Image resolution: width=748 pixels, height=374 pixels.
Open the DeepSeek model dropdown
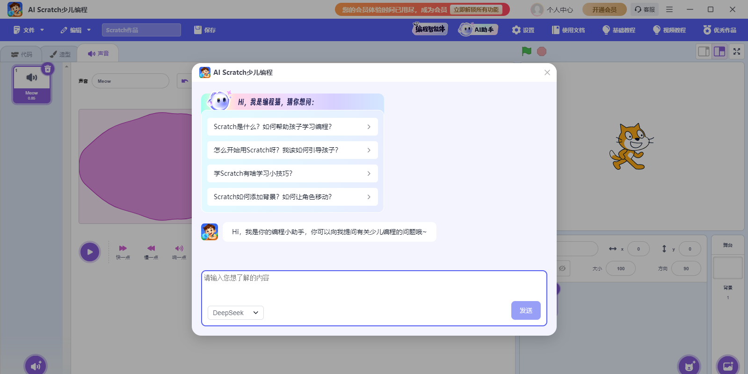(236, 313)
